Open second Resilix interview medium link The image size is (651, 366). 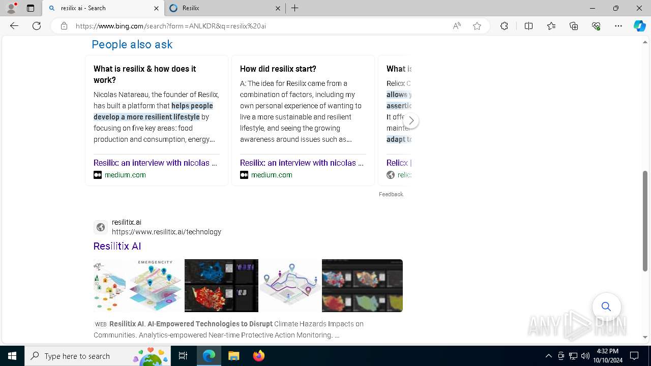click(x=302, y=163)
